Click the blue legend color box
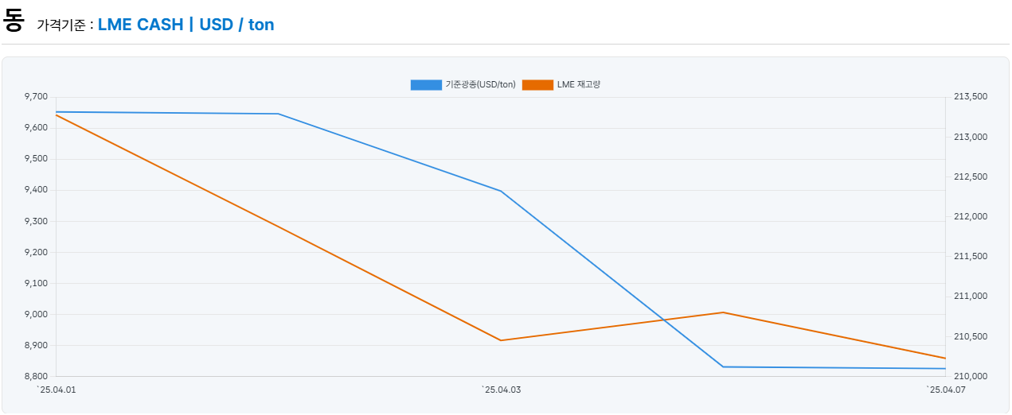 426,85
